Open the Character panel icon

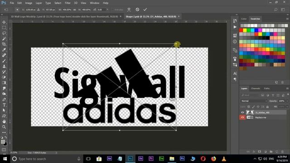tap(235, 73)
